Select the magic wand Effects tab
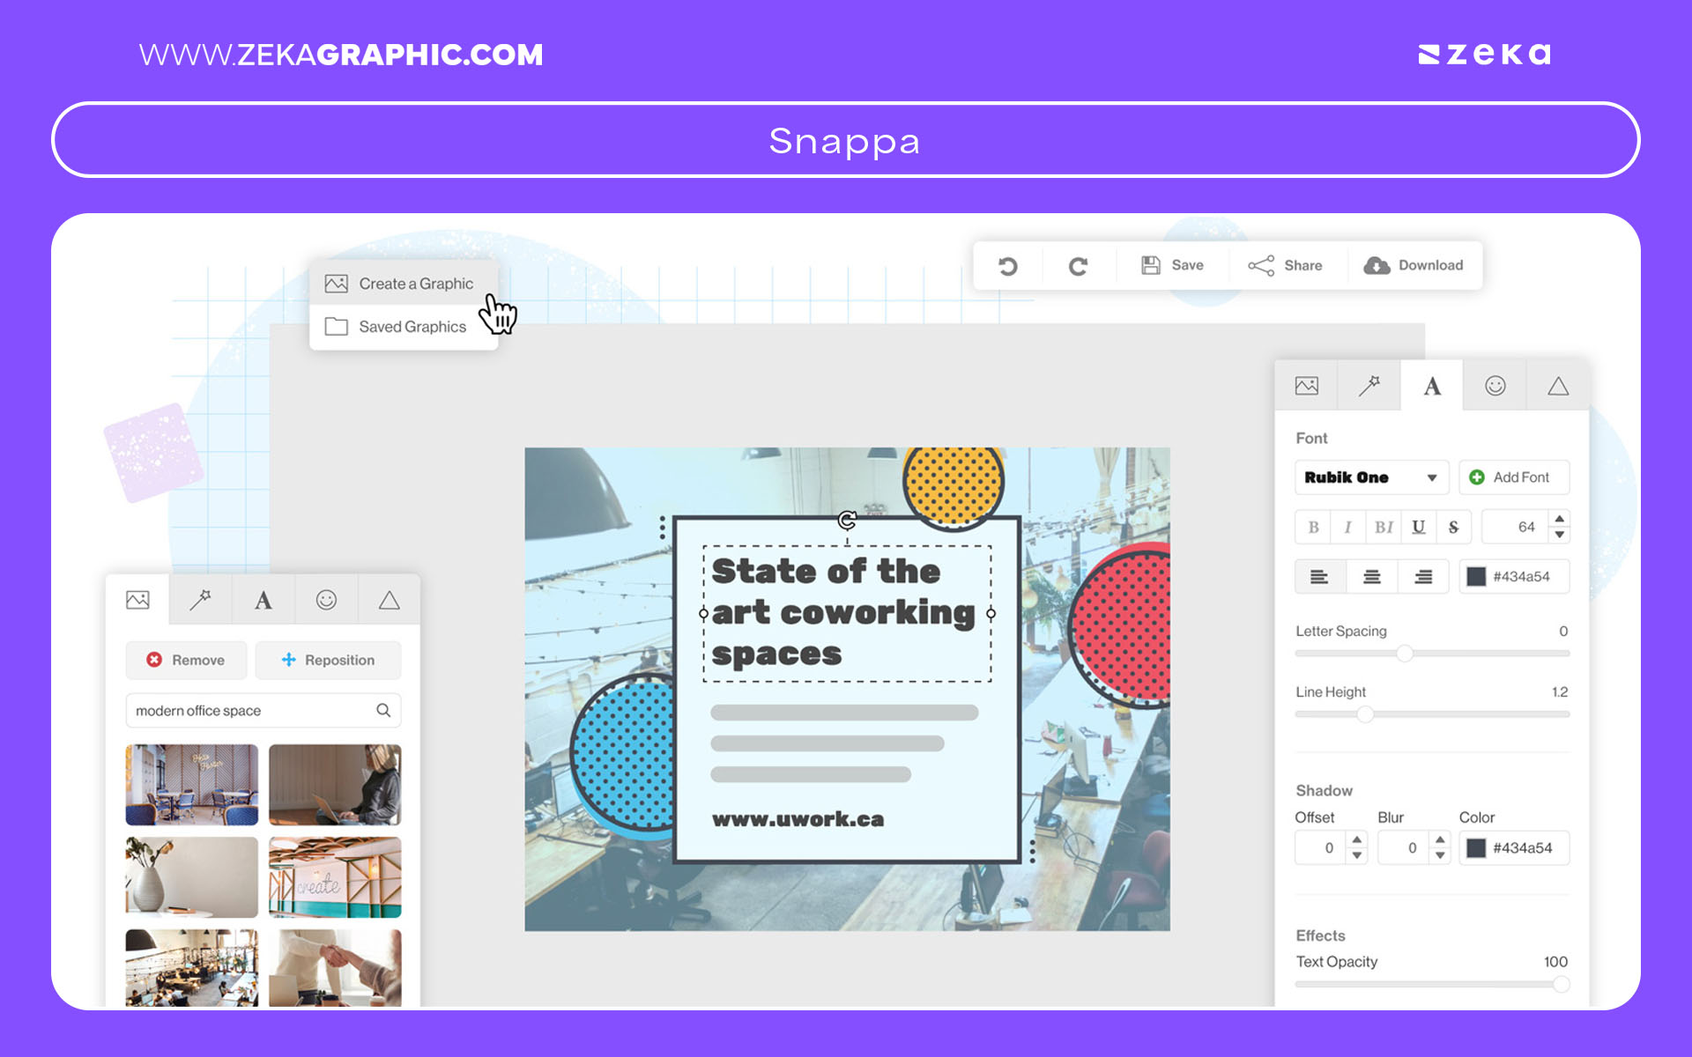 pyautogui.click(x=200, y=599)
